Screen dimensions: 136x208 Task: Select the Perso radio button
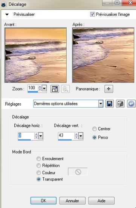pos(94,137)
